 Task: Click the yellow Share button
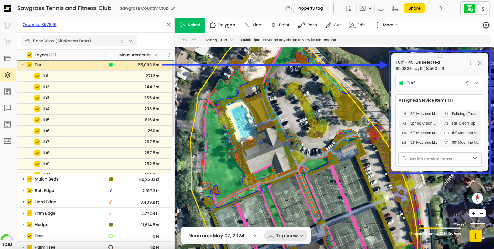coord(414,8)
